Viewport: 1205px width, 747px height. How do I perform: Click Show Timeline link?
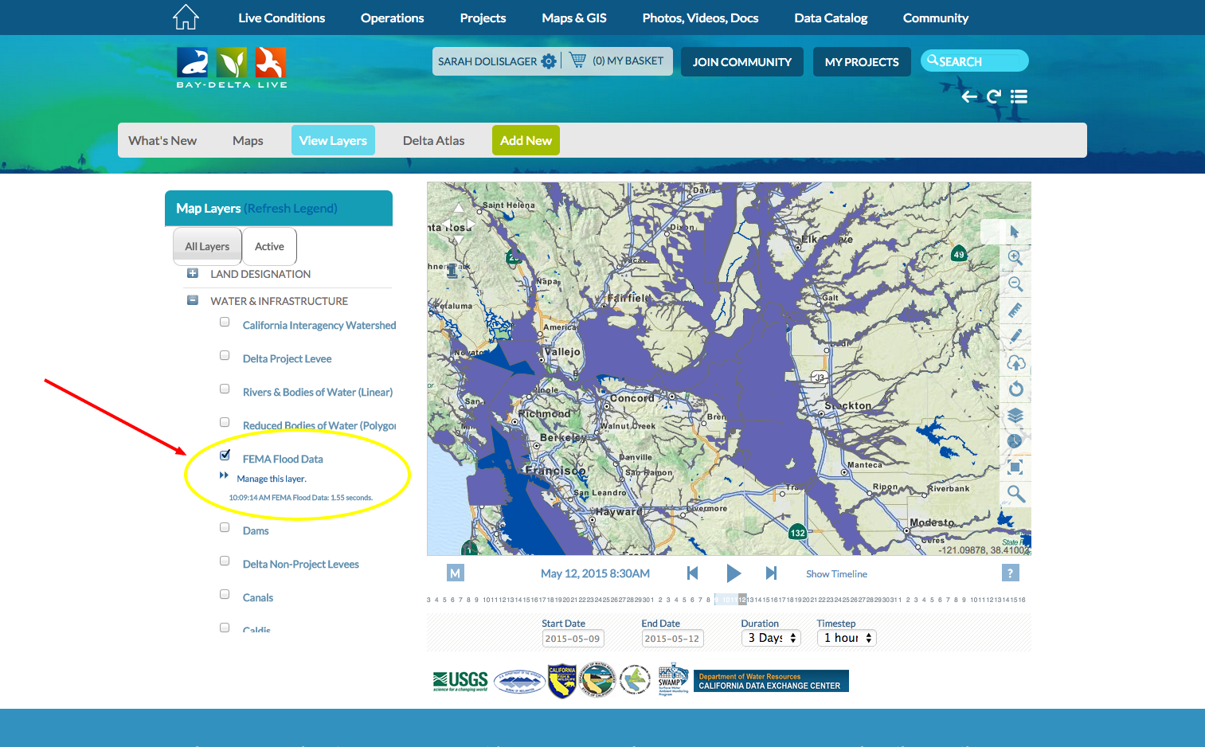(836, 573)
